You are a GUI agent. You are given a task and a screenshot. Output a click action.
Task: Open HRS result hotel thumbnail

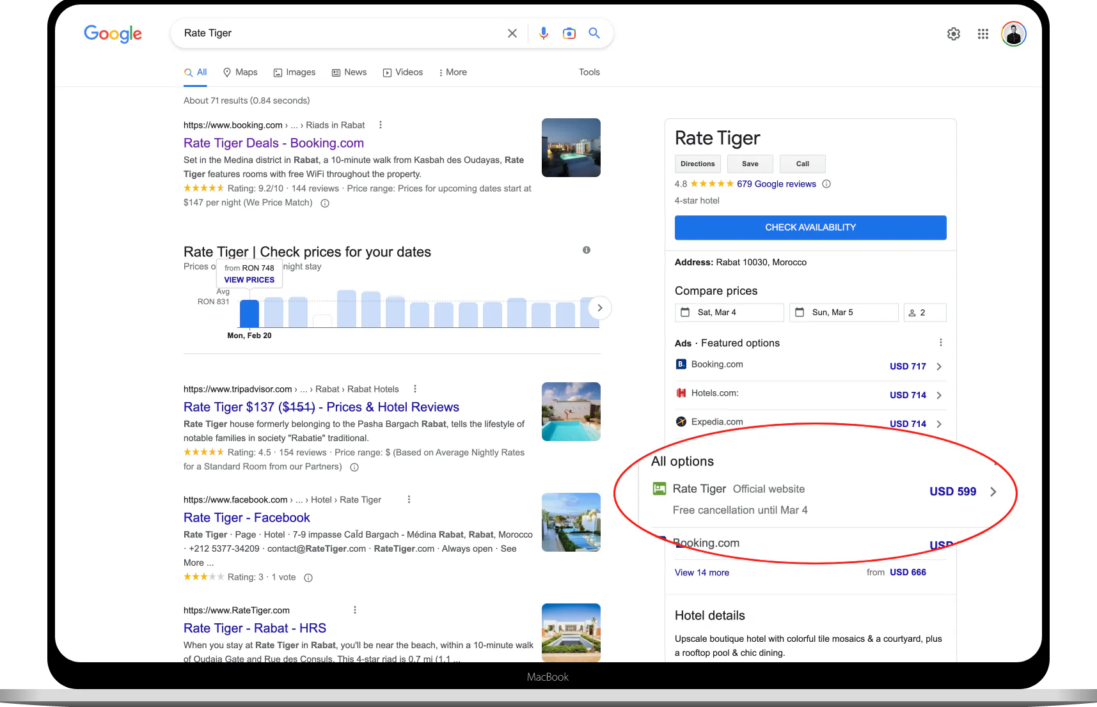click(x=571, y=632)
